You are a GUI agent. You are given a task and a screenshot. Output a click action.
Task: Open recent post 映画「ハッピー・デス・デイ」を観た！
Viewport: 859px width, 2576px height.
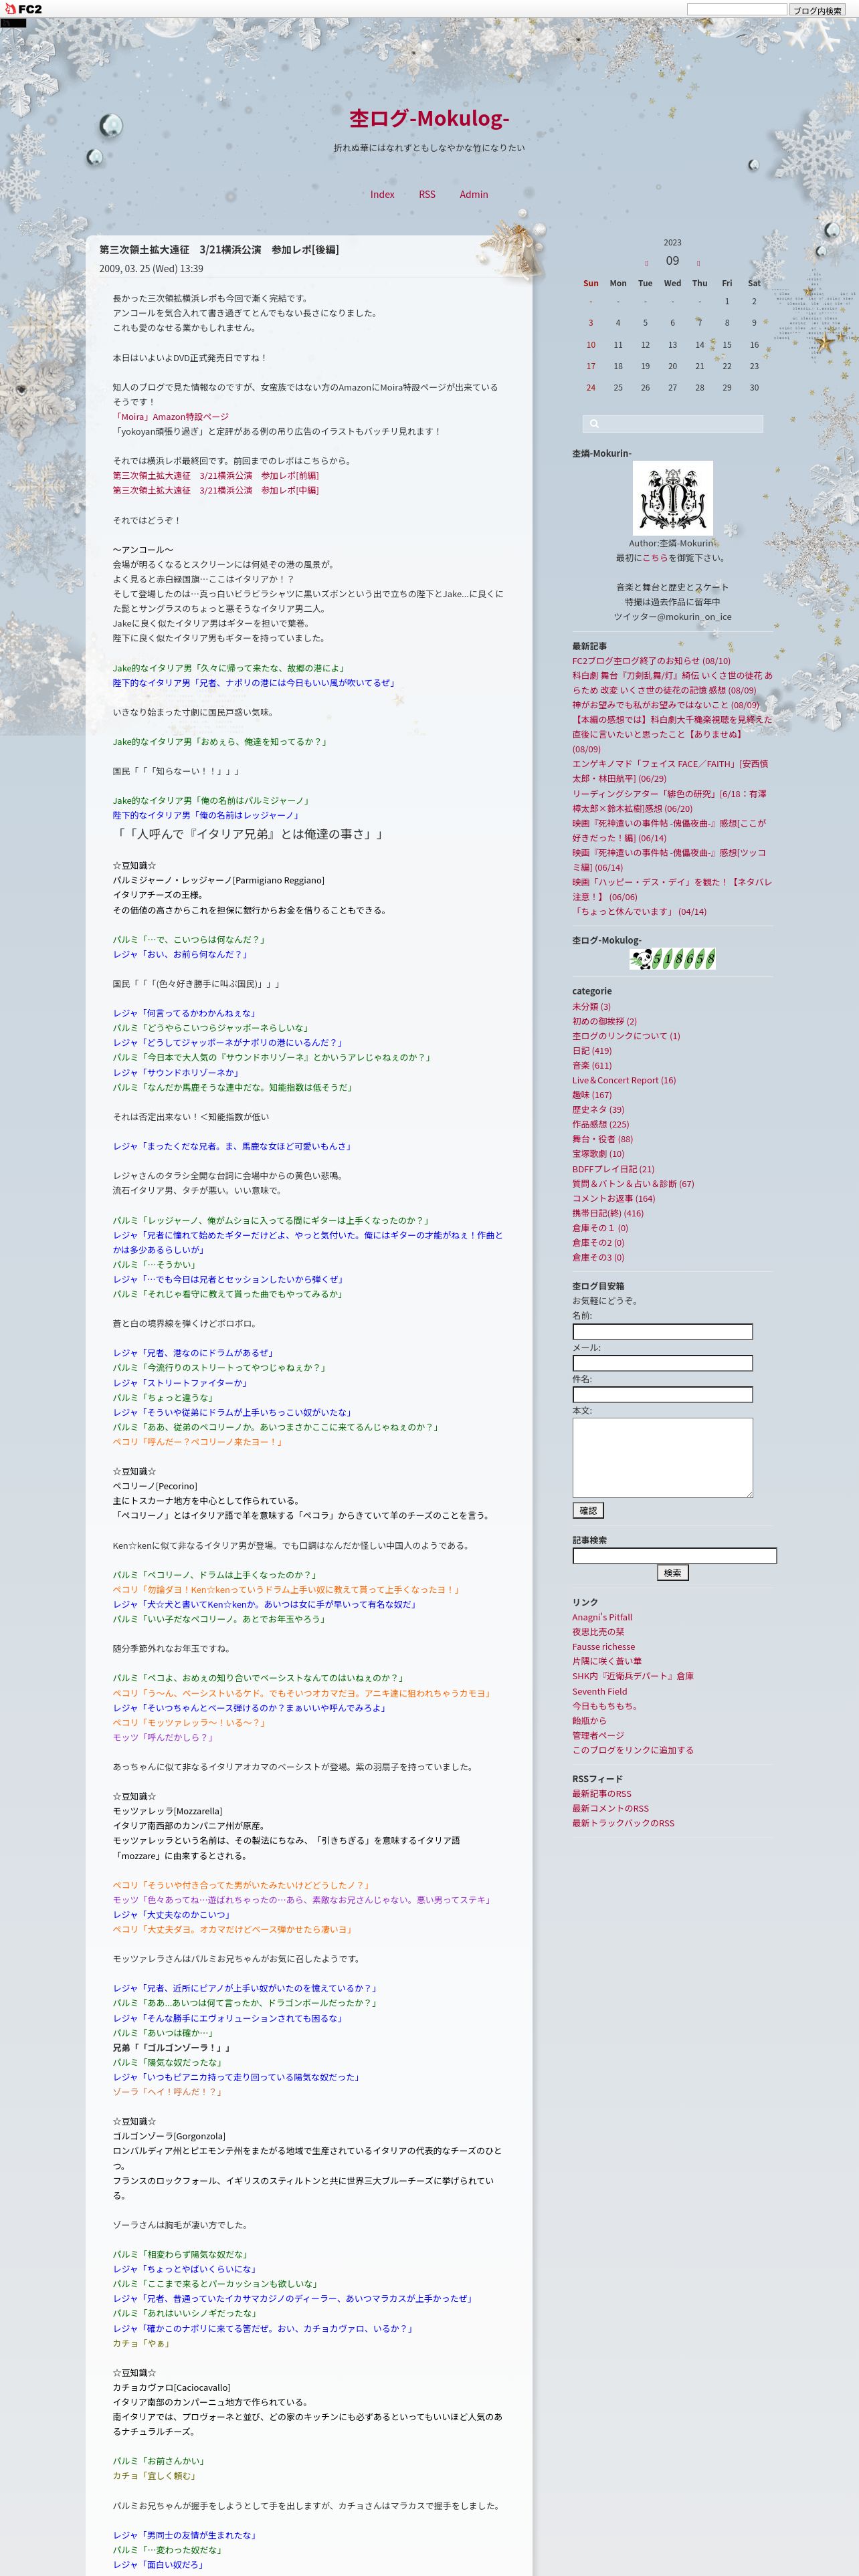click(671, 889)
